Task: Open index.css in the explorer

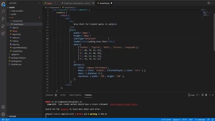Action: [16, 38]
